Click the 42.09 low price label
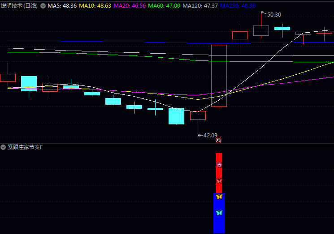Screen dimensions: 334x234 tap(210, 136)
